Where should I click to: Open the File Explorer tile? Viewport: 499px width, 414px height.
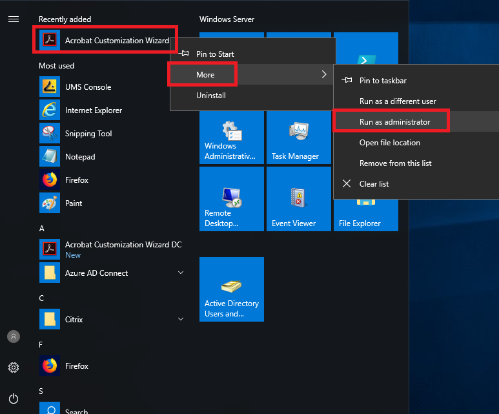(365, 213)
